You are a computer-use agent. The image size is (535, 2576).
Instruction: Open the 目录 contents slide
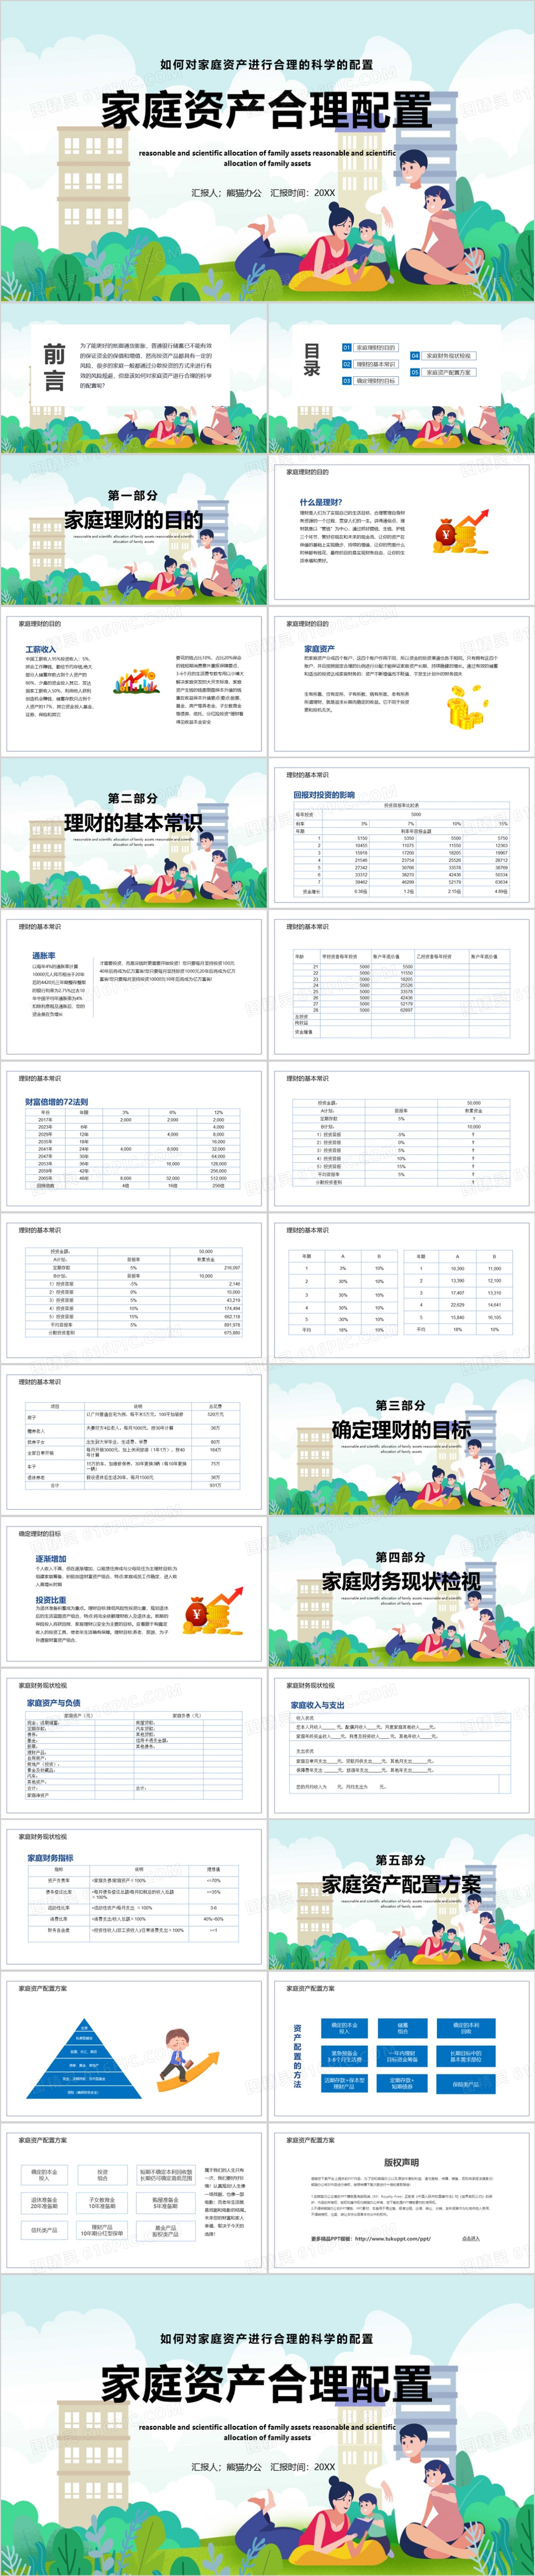tap(401, 379)
